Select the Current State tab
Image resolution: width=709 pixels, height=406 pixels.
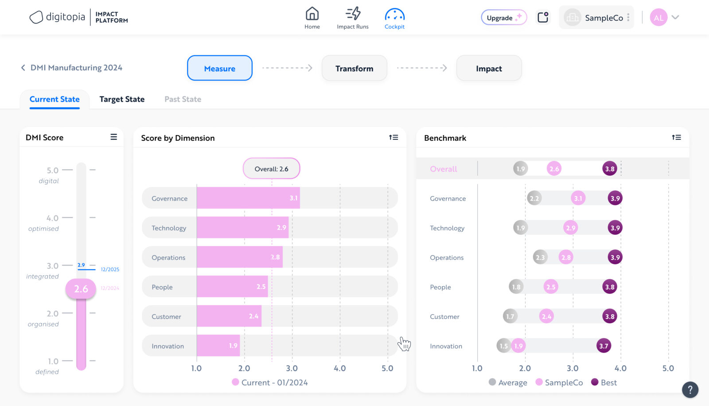coord(55,99)
